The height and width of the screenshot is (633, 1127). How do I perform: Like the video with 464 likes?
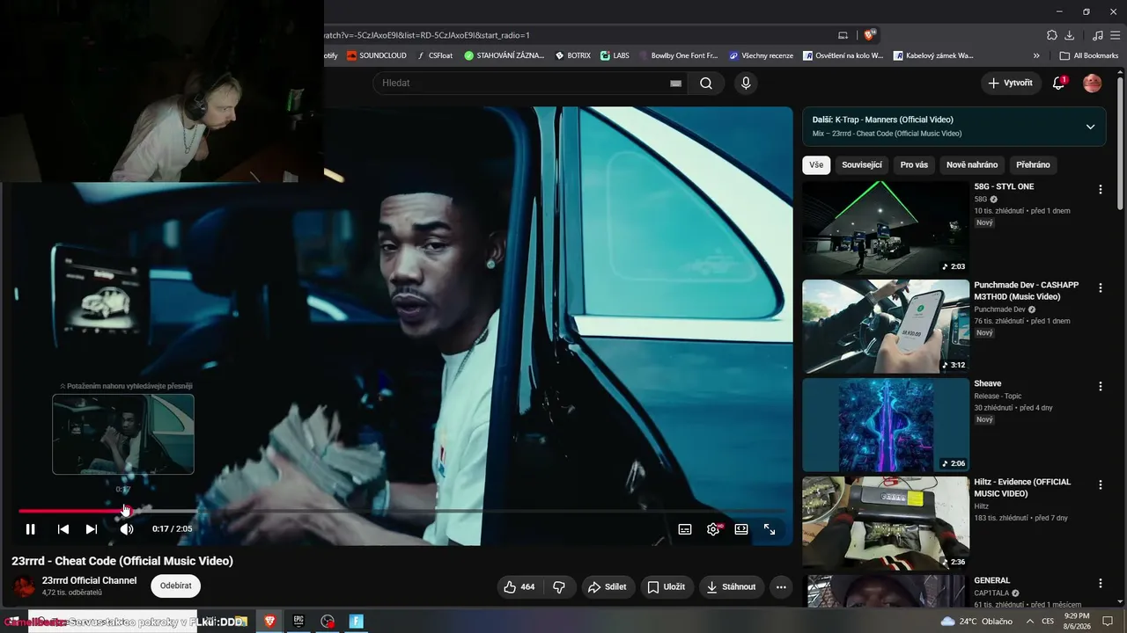coord(519,586)
